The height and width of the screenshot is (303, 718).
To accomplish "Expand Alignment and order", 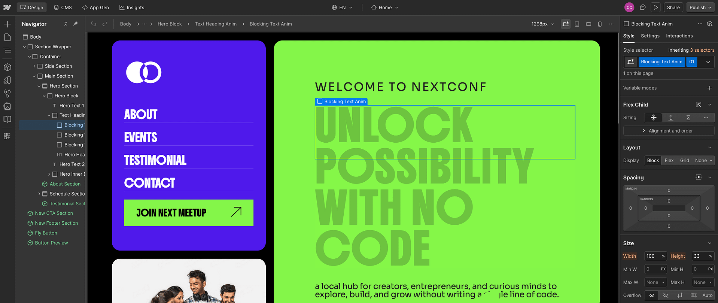I will tap(669, 131).
